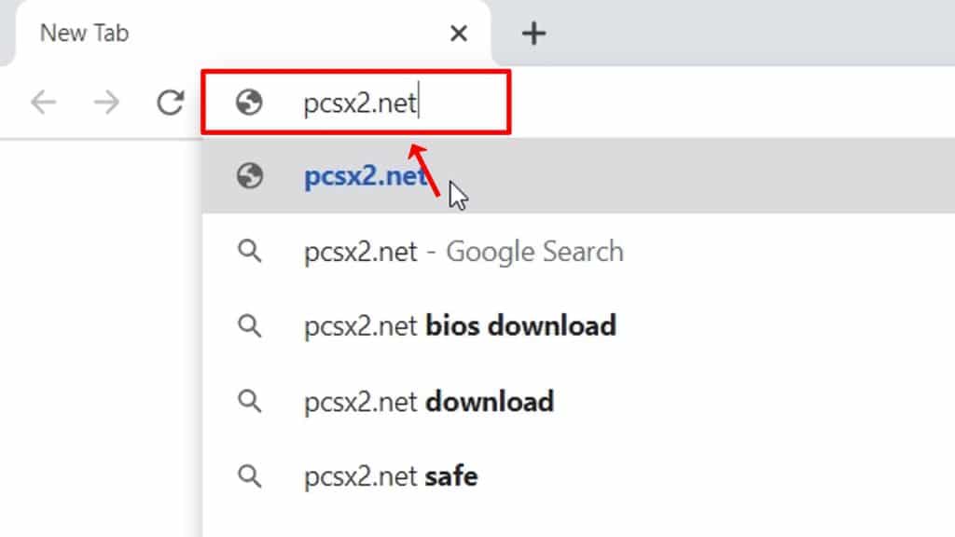This screenshot has height=537, width=955.
Task: Close the New Tab tab
Action: pyautogui.click(x=458, y=34)
